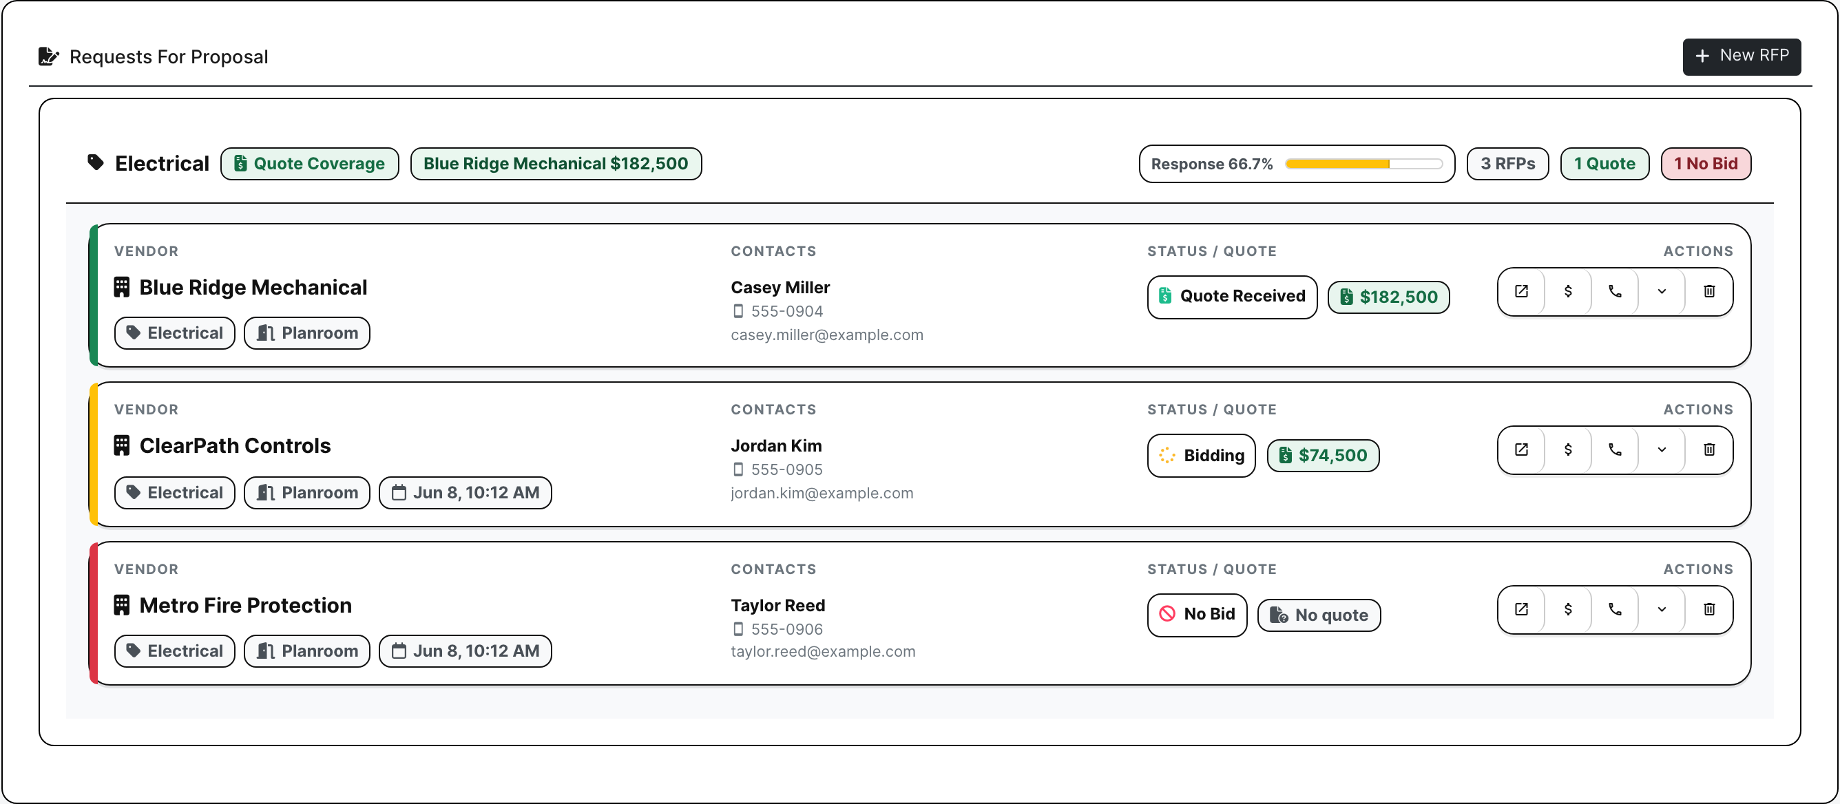
Task: Click the Quote Coverage badge
Action: [309, 164]
